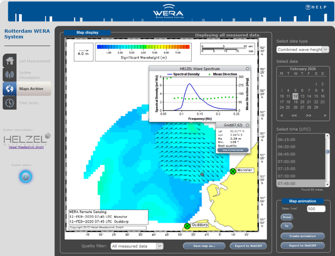Click the Create animation button
Screen dimensions: 335x256
point(303,236)
